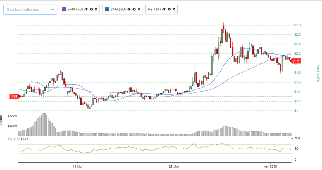
Task: Click the RSI (14) label in toolbar
Action: pos(154,9)
